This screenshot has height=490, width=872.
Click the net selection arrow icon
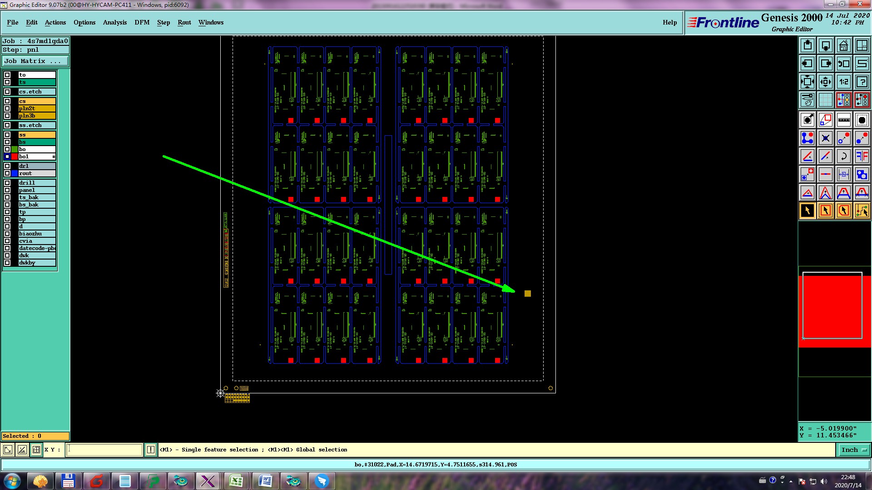click(862, 211)
